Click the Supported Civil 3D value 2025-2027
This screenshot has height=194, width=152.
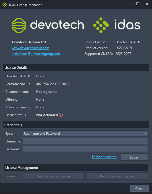coord(123,54)
